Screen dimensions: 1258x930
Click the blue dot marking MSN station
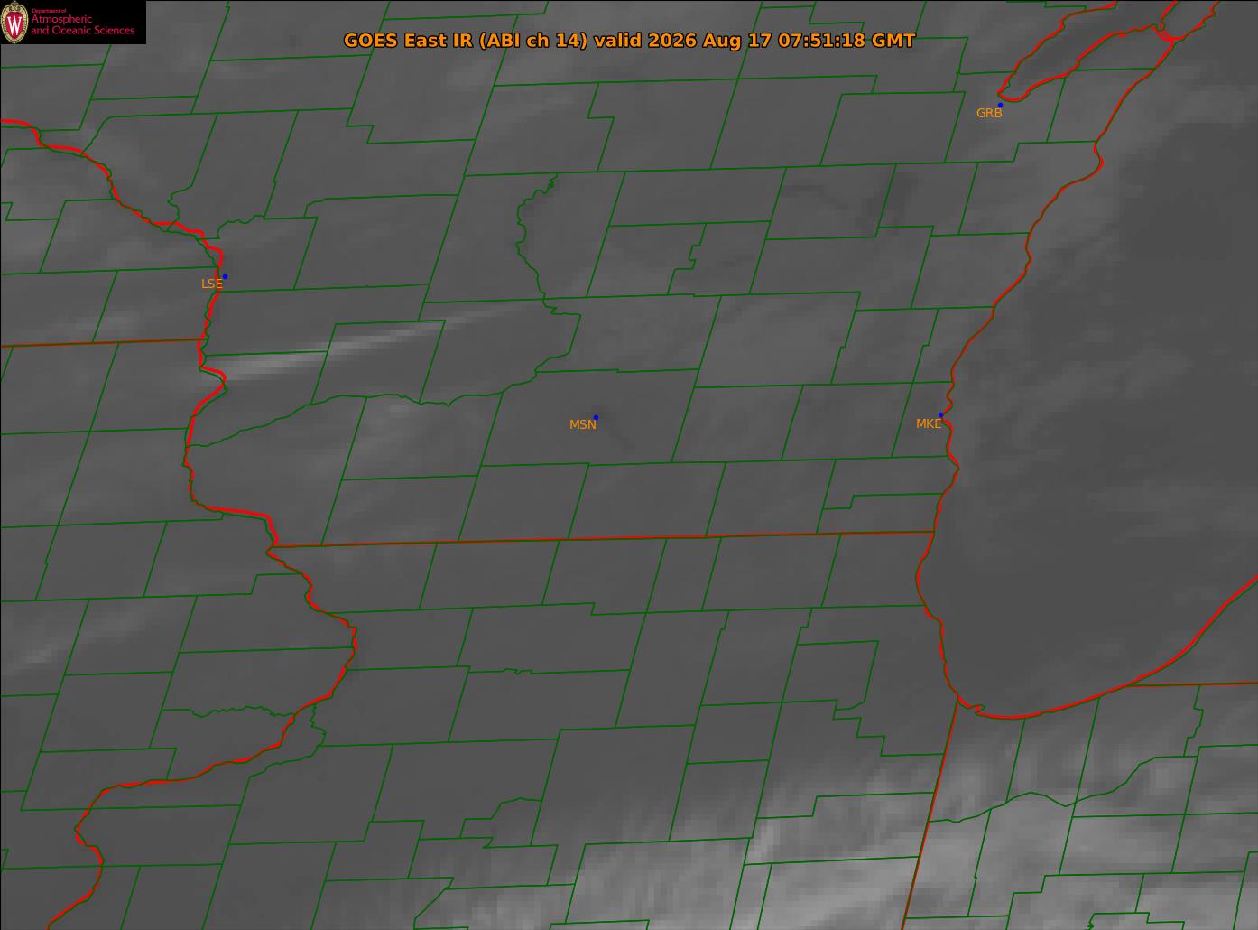pos(596,417)
